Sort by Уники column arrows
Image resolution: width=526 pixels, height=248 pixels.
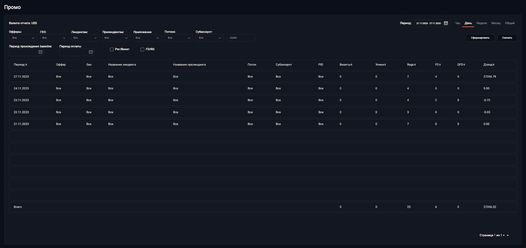tap(385, 65)
